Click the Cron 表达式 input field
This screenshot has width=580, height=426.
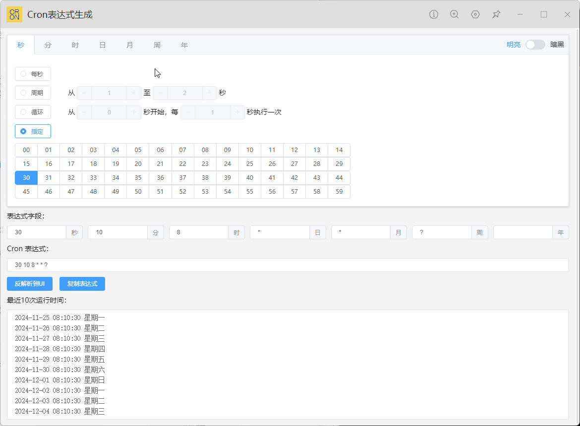[288, 265]
